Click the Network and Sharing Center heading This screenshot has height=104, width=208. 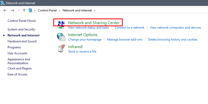(x=94, y=23)
